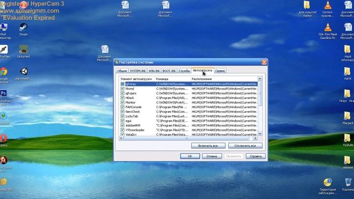The width and height of the screenshot is (354, 199).
Task: Click the HKCU registry location of VistaDrv
Action: click(x=224, y=135)
